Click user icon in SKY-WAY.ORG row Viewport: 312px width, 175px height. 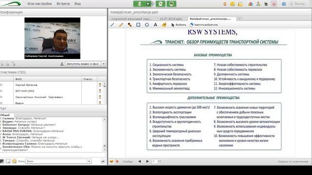coord(100,91)
